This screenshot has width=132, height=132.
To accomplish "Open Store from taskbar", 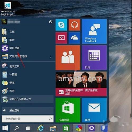I will (x=66, y=128).
